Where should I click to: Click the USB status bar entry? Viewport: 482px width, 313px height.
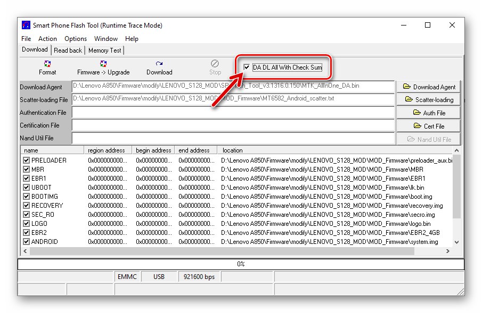coord(159,277)
